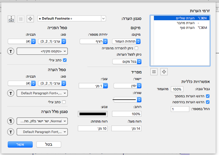Click the delete note style X icon

(x=21, y=19)
